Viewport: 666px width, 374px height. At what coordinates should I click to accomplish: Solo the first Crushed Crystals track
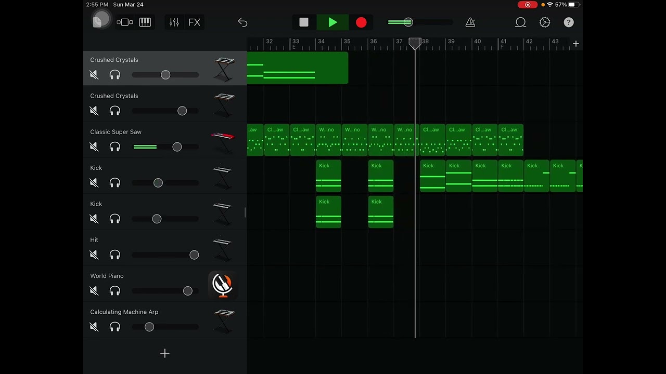click(x=115, y=75)
